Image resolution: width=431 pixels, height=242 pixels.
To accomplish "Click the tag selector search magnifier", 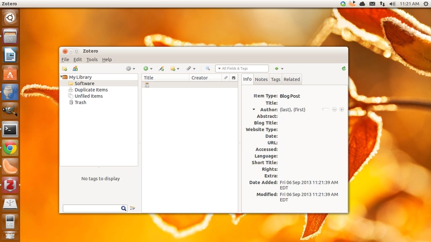I will click(x=124, y=208).
